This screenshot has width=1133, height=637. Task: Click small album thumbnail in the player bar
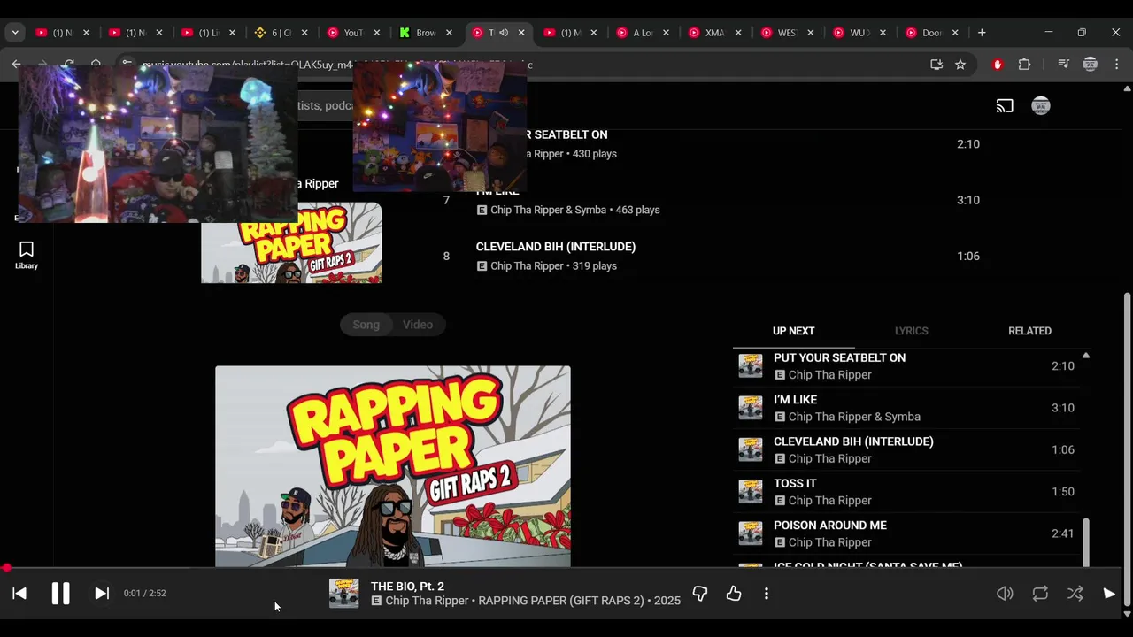coord(344,594)
